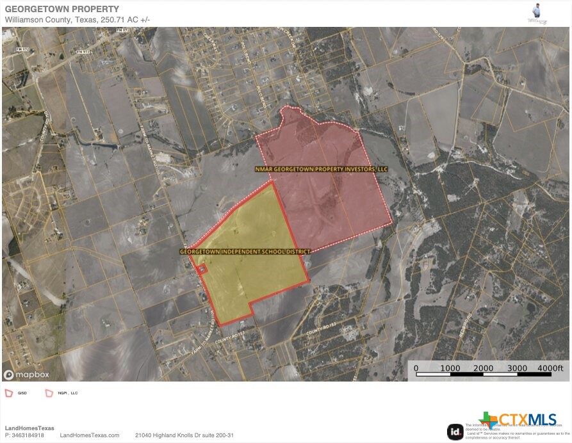
Task: Open the LandHomesTexas.com website link
Action: click(89, 435)
